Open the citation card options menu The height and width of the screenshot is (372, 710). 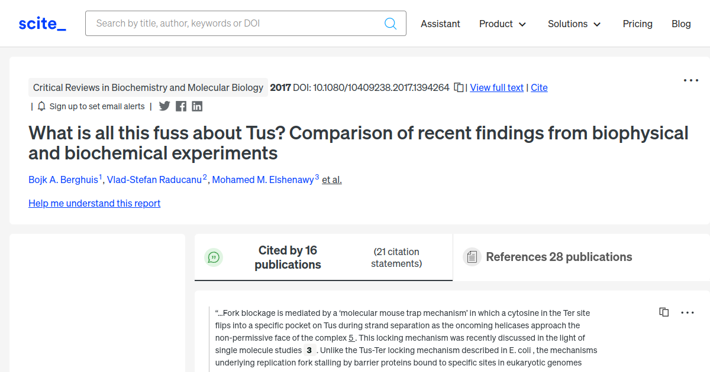coord(687,312)
